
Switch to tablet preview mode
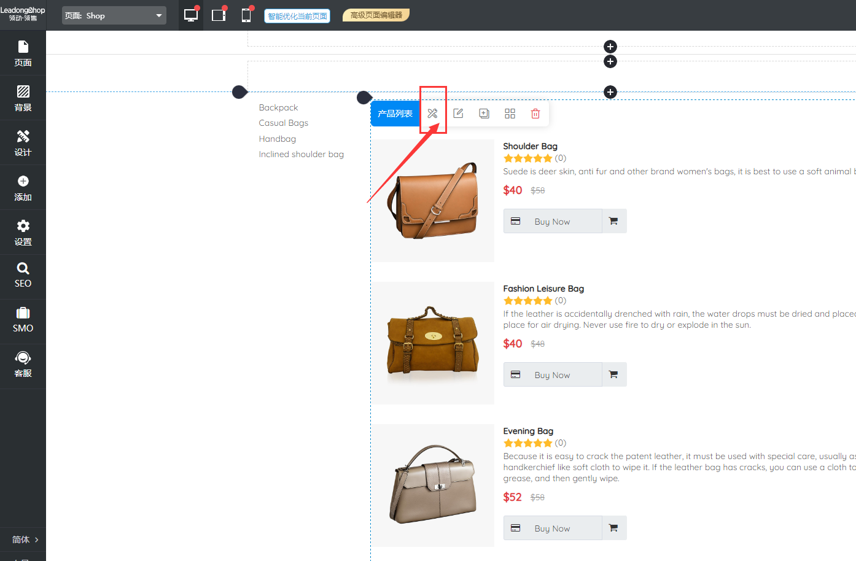click(x=219, y=15)
